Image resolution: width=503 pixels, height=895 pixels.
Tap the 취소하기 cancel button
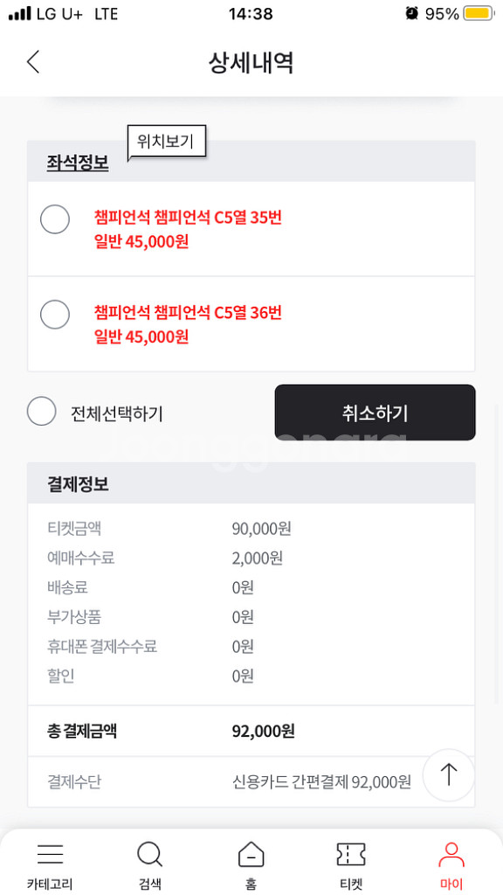pyautogui.click(x=375, y=413)
